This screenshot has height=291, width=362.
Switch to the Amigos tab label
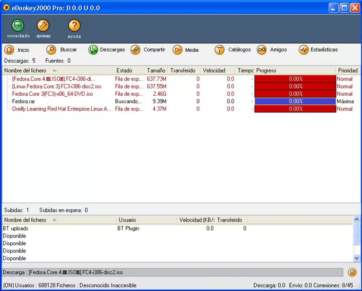coord(279,49)
